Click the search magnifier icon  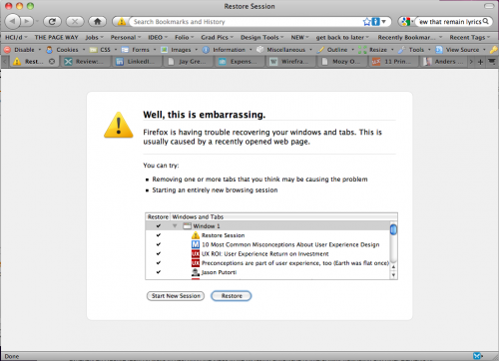[486, 22]
